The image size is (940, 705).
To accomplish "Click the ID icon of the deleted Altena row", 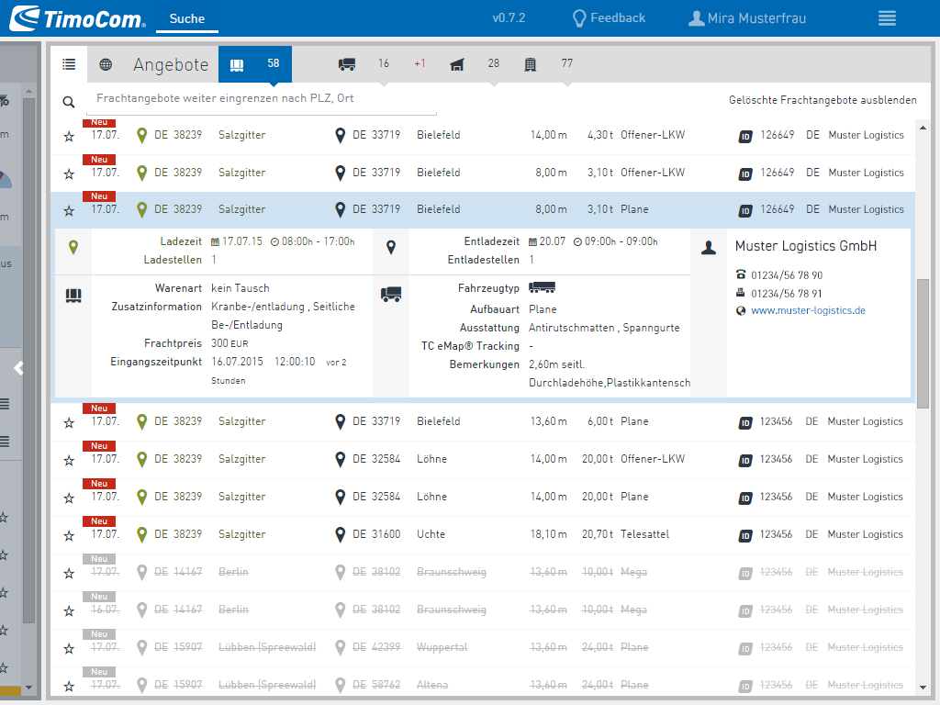I will point(745,687).
